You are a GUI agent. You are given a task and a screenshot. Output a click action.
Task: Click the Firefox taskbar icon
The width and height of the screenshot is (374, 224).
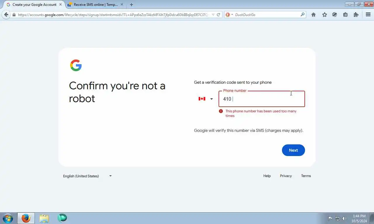(x=26, y=218)
